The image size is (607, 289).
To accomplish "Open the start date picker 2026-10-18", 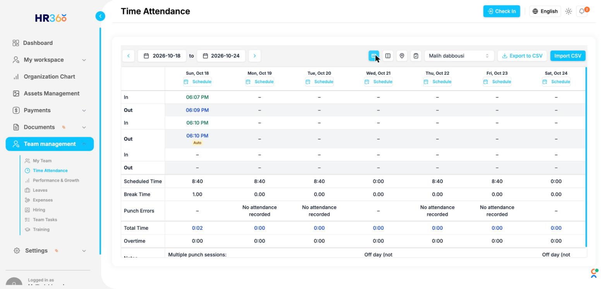I will [162, 56].
